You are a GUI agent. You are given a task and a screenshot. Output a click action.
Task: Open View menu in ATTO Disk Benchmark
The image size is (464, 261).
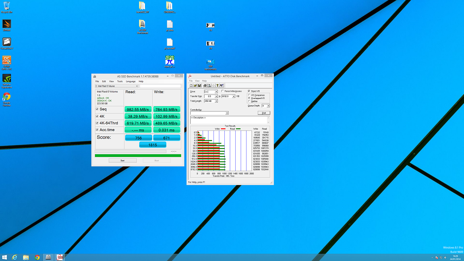pyautogui.click(x=197, y=81)
